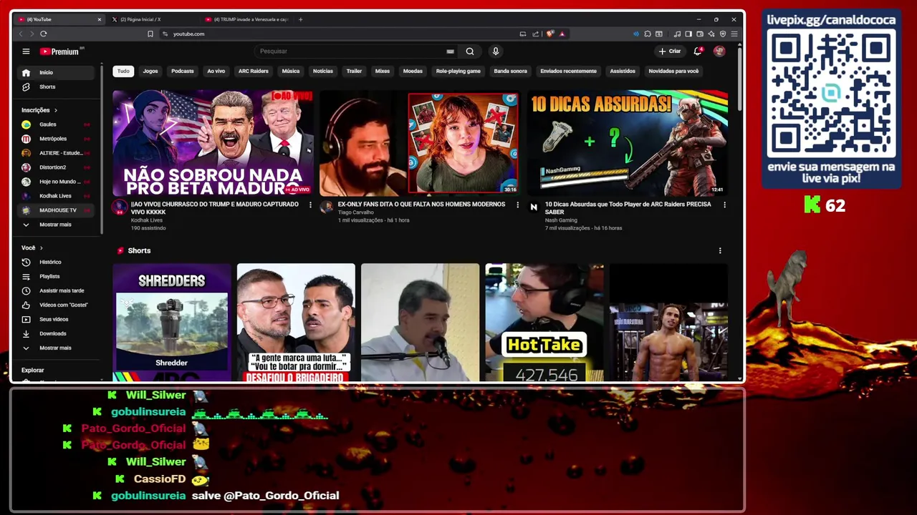The width and height of the screenshot is (917, 515).
Task: Go to Início in the sidebar
Action: 57,72
